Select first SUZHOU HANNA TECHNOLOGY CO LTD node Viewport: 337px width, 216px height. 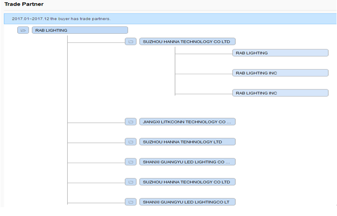(188, 42)
